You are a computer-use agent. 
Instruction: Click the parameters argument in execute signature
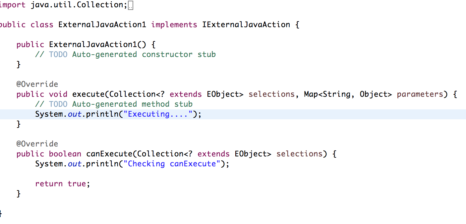[420, 94]
